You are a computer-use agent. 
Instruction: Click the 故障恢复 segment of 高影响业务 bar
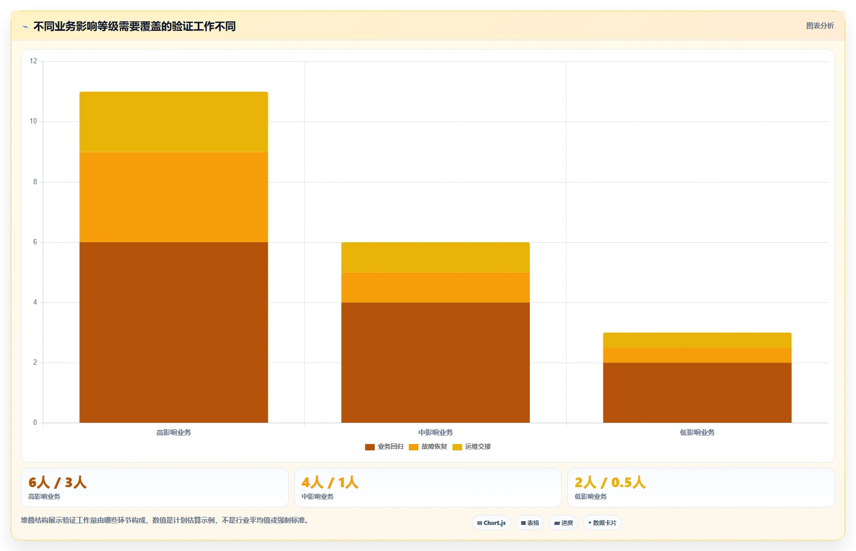(174, 197)
